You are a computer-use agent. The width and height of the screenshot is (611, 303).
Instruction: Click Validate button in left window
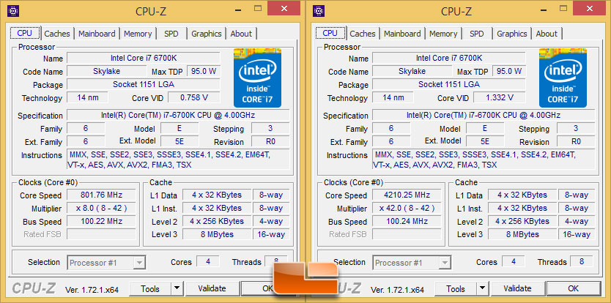(212, 288)
